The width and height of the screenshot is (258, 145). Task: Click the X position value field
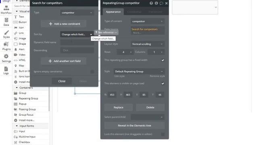(144, 95)
